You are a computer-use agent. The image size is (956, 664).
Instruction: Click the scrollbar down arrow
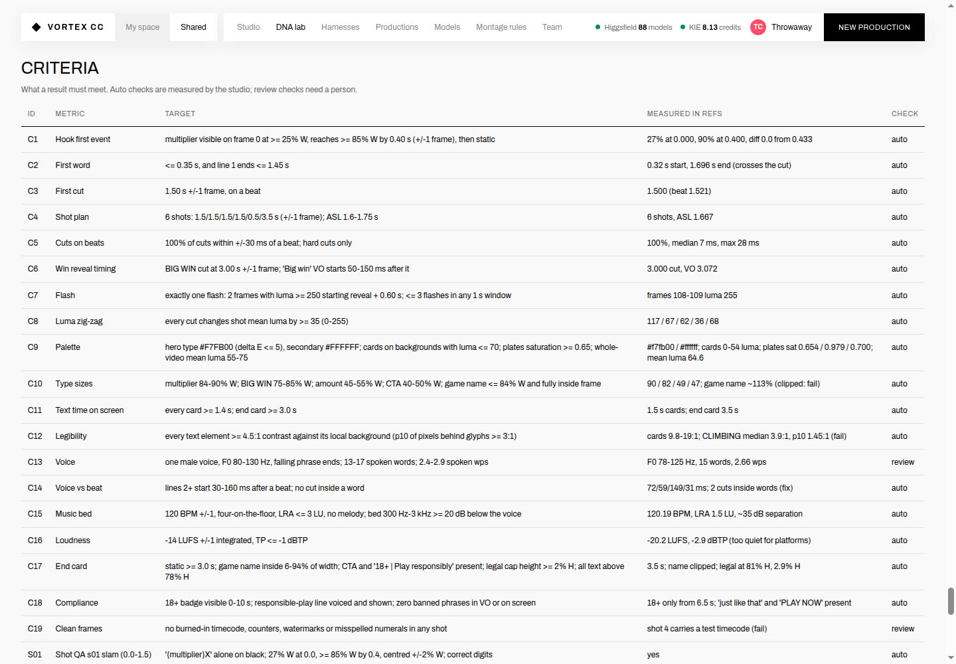(x=951, y=658)
